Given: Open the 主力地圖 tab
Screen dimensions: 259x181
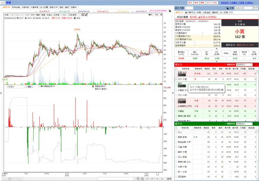Looking at the screenshot, I should click(x=44, y=7).
